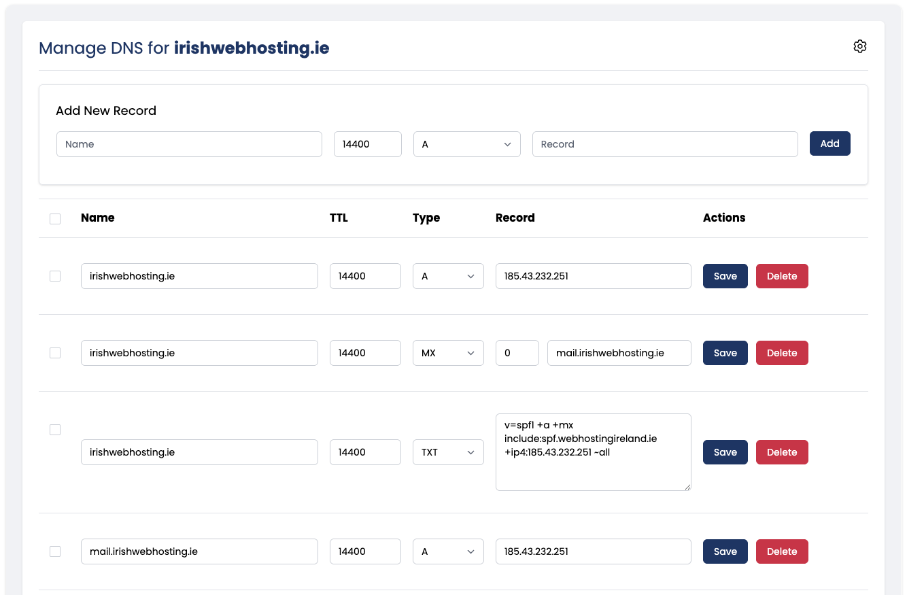907x595 pixels.
Task: Click into the SPF TXT record textarea
Action: 593,452
